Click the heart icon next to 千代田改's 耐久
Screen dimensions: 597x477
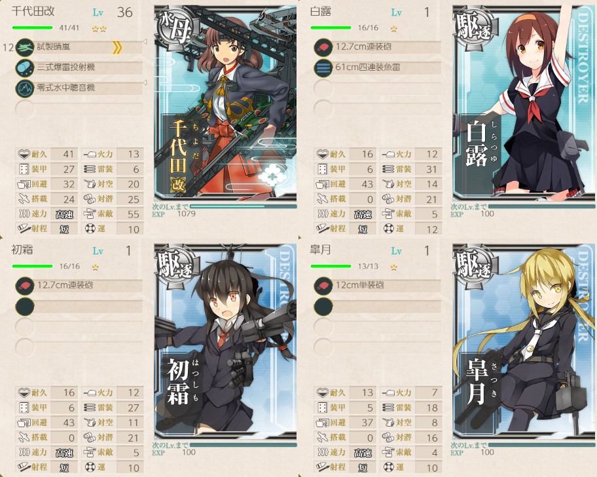[24, 154]
